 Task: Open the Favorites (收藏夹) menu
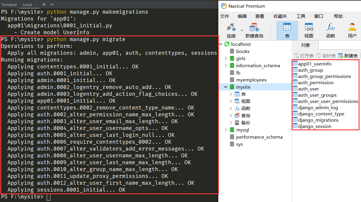(x=280, y=16)
